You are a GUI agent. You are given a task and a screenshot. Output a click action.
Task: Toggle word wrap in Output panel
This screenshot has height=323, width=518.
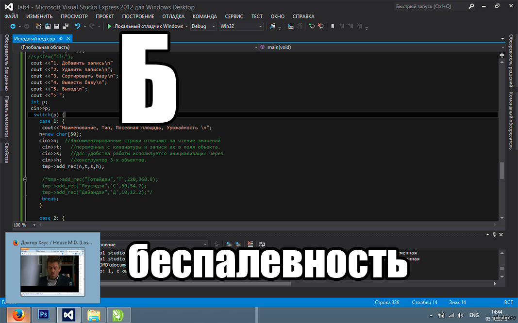pos(262,244)
